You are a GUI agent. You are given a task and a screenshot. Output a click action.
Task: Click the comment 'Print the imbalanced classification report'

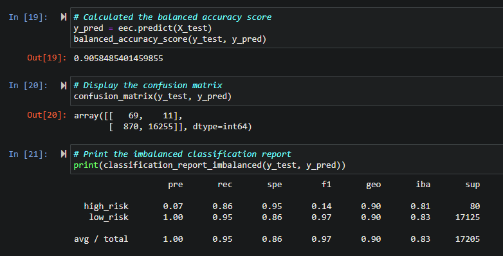[x=183, y=154]
